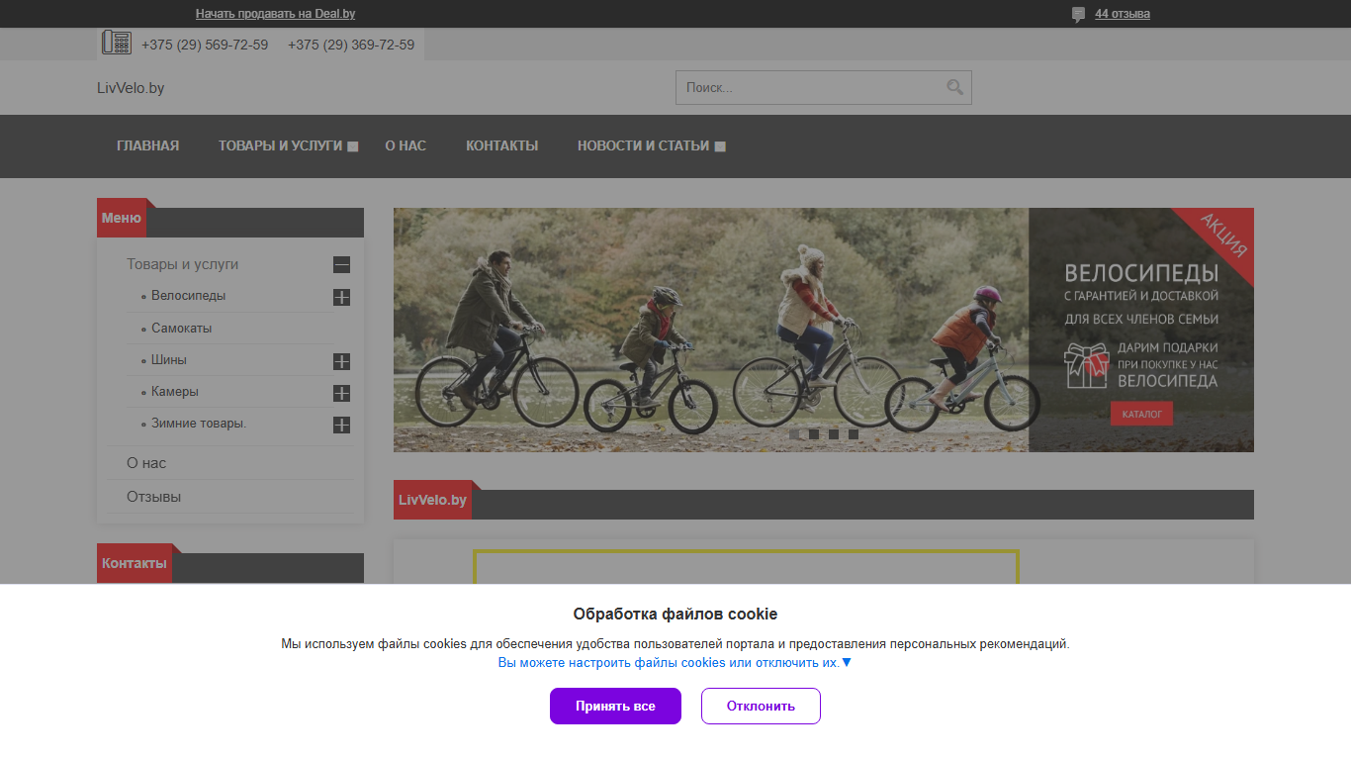Click the reviews speech bubble icon

[x=1078, y=15]
